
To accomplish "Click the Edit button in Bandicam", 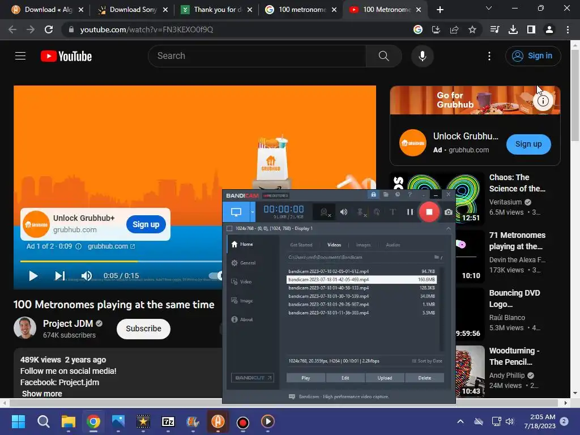I will click(345, 378).
